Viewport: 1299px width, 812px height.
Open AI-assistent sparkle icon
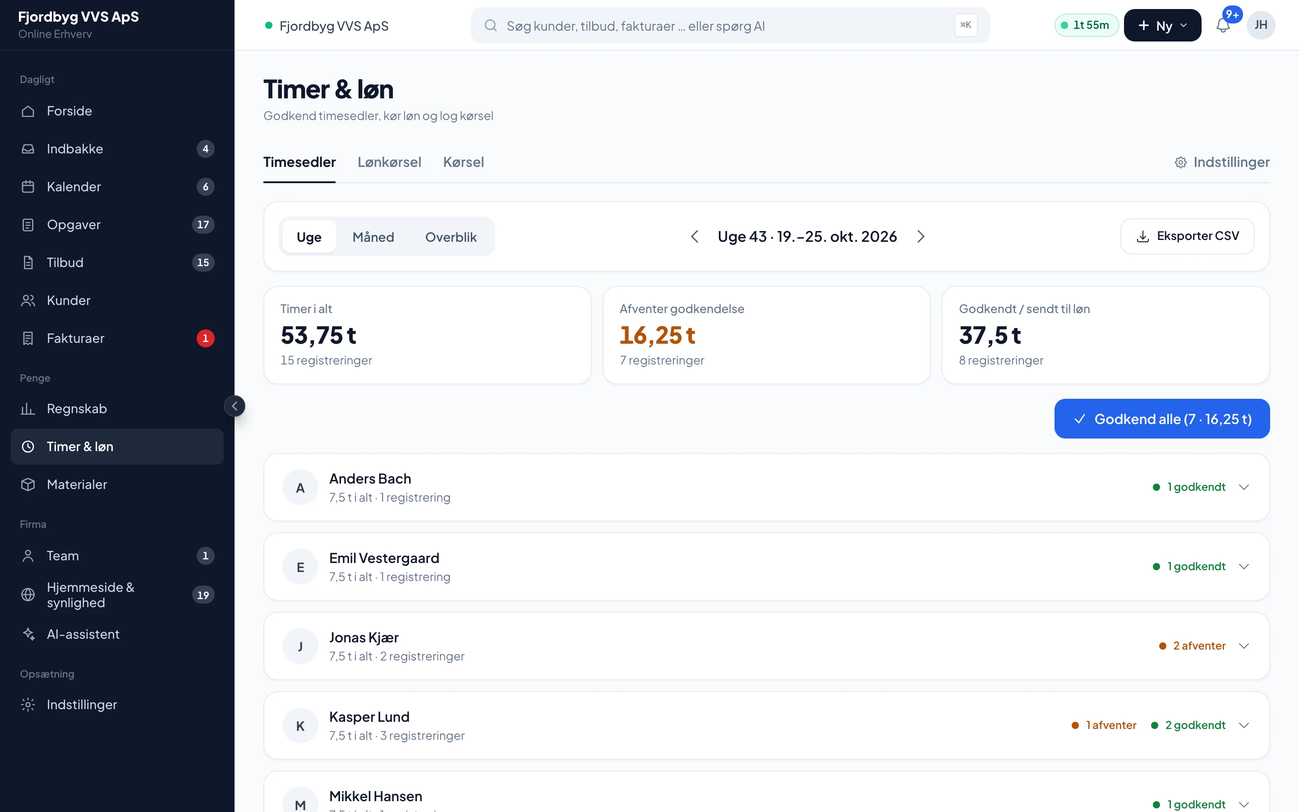[x=28, y=634]
